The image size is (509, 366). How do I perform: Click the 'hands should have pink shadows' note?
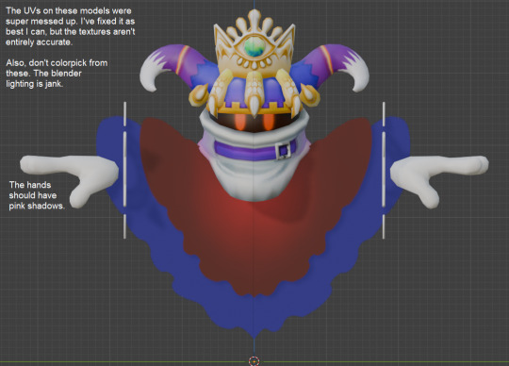37,195
